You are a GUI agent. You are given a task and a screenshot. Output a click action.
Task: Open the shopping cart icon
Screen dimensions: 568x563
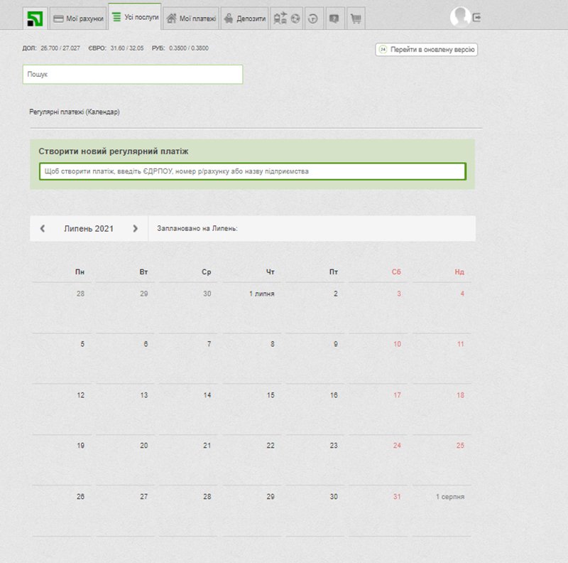356,18
